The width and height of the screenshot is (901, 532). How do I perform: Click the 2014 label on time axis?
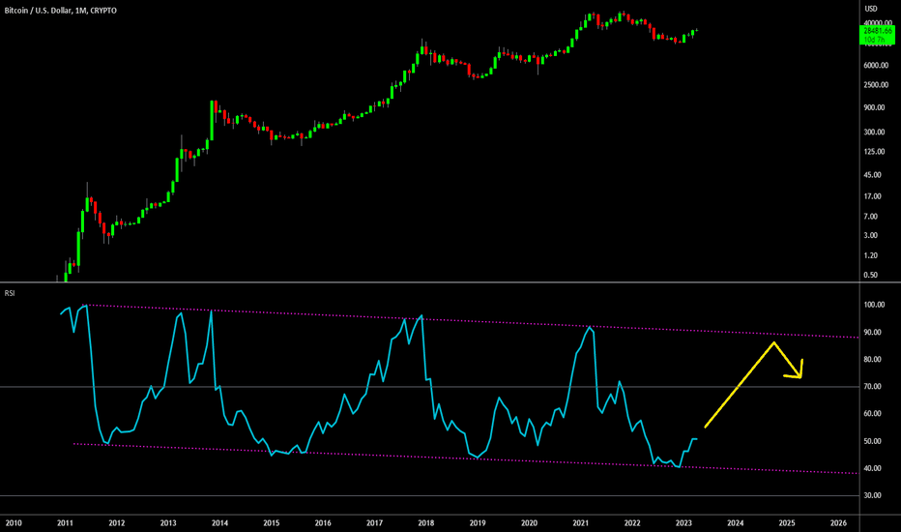[220, 523]
